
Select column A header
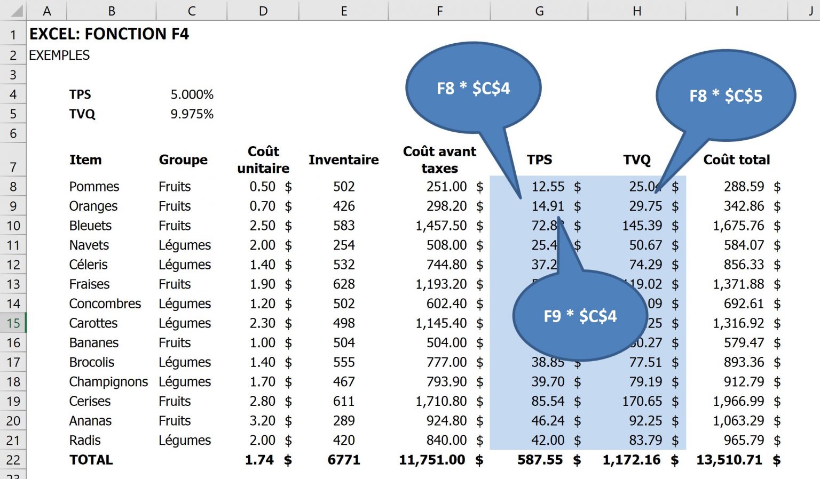pyautogui.click(x=46, y=11)
